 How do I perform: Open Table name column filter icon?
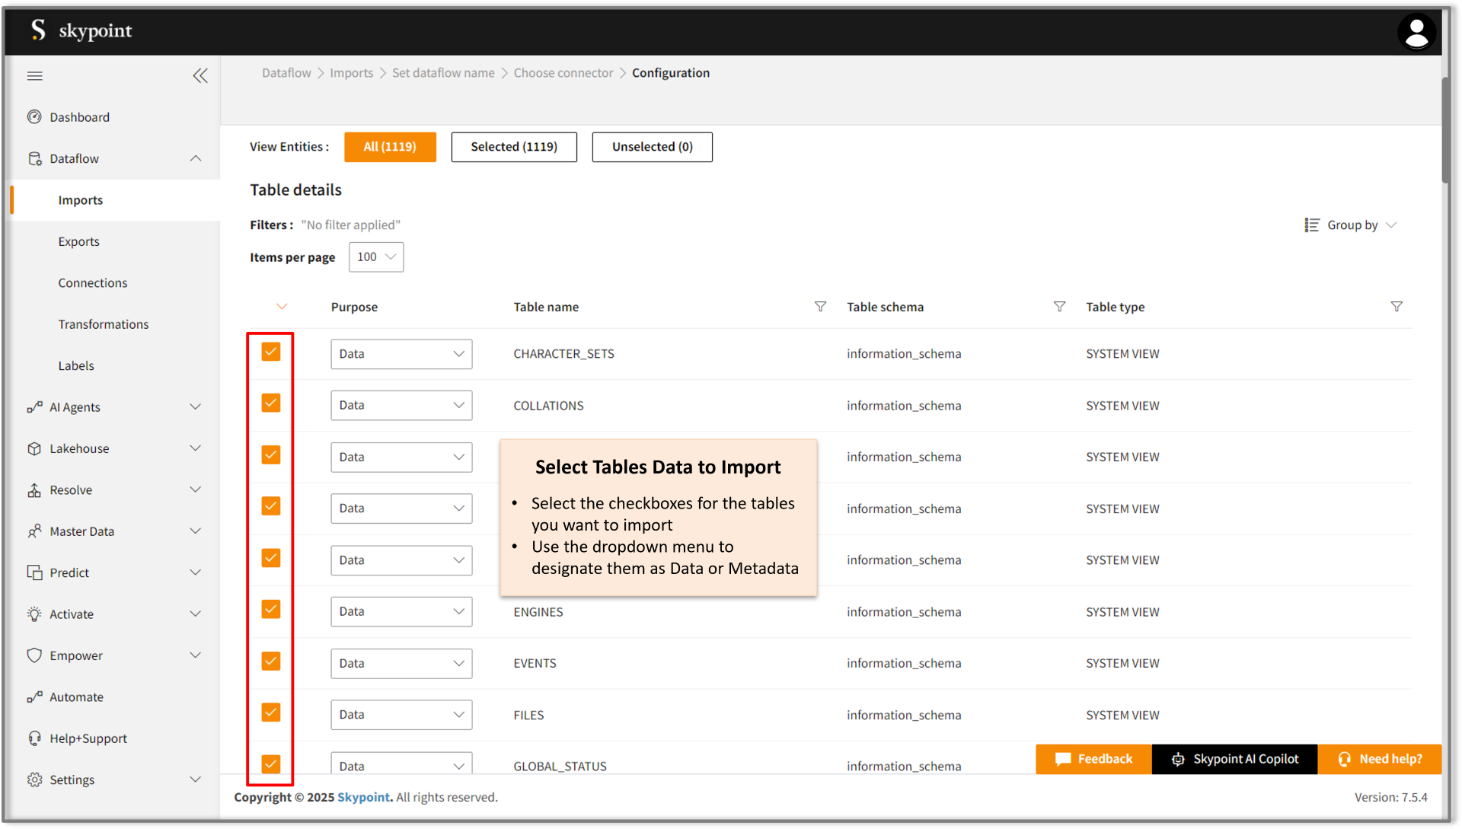click(x=820, y=306)
